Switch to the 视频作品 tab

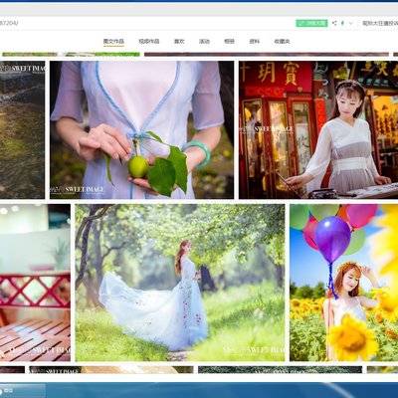coord(149,42)
